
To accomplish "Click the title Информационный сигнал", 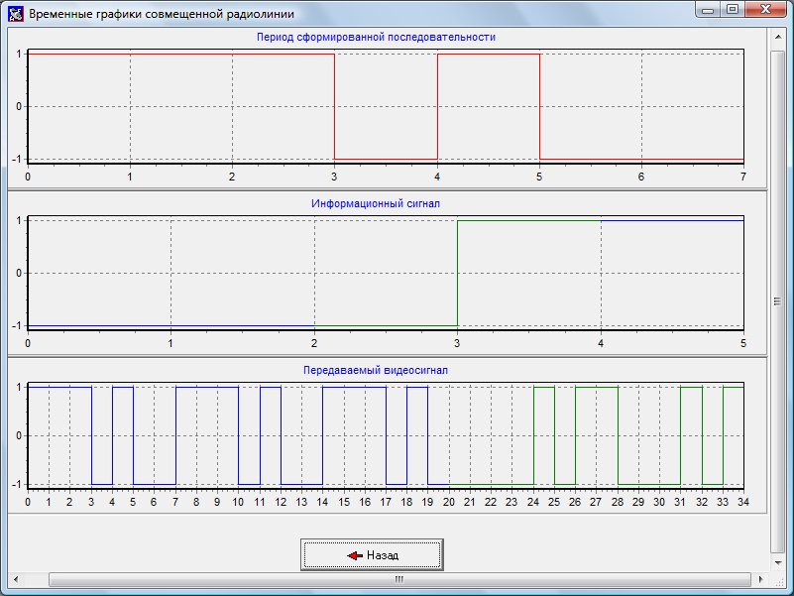I will 376,203.
